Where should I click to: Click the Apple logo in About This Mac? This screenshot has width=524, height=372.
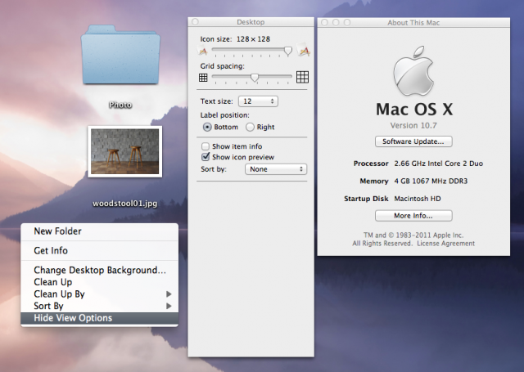(413, 71)
